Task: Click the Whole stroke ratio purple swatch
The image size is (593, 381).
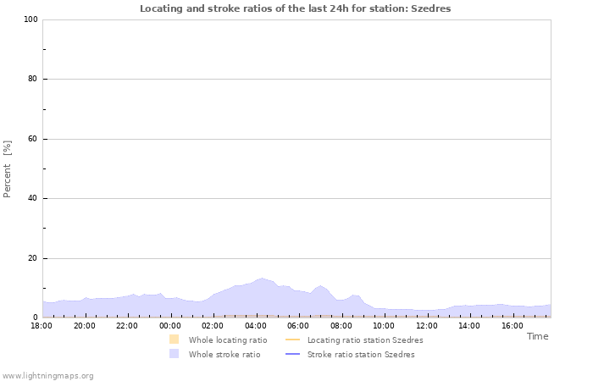Action: coord(174,354)
